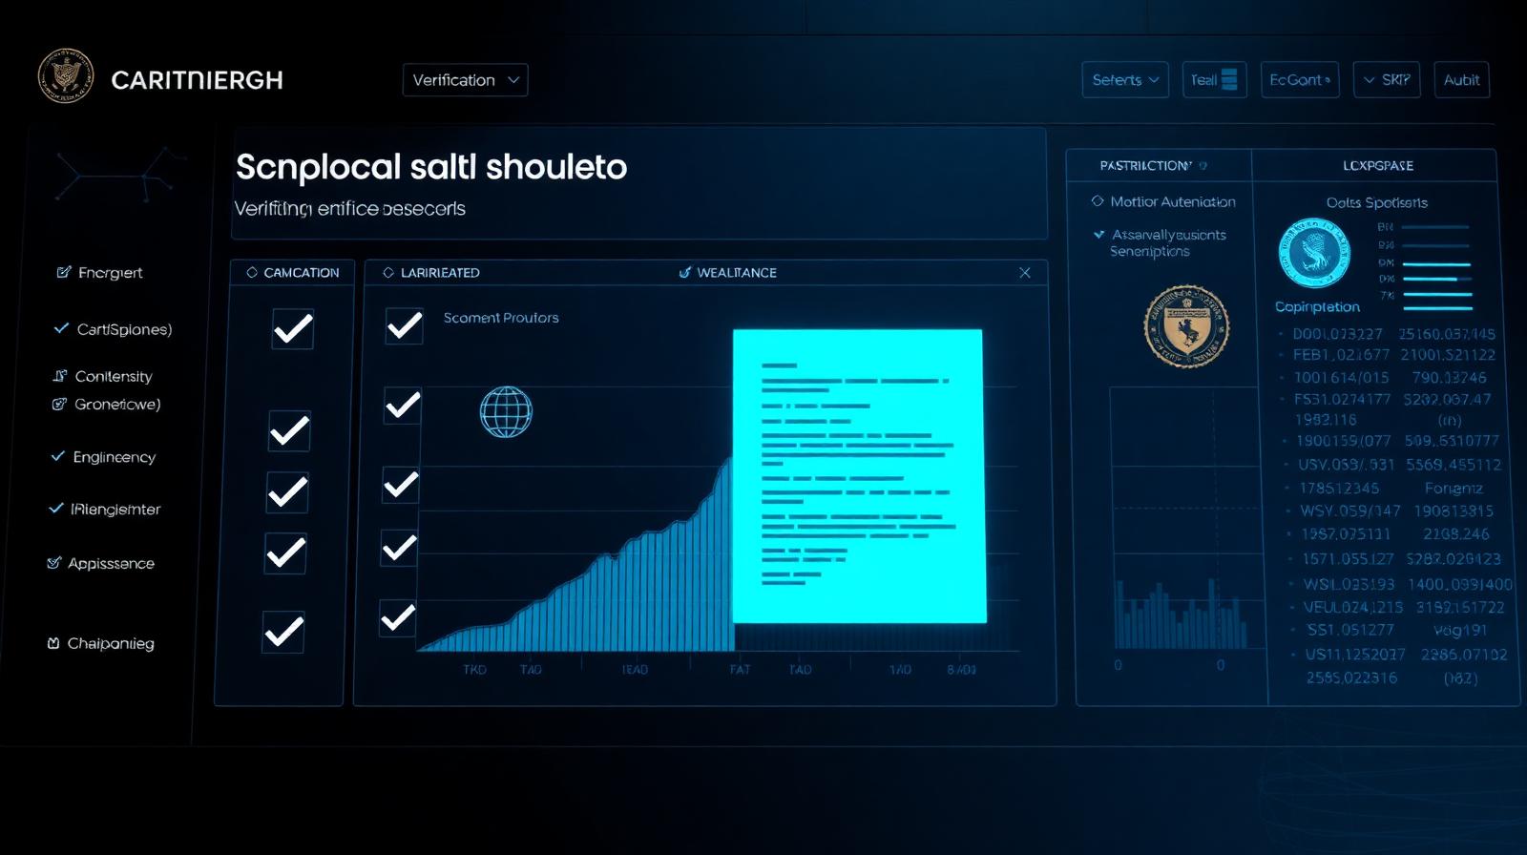Viewport: 1527px width, 855px height.
Task: Select Englinceney sidebar item
Action: coord(103,457)
